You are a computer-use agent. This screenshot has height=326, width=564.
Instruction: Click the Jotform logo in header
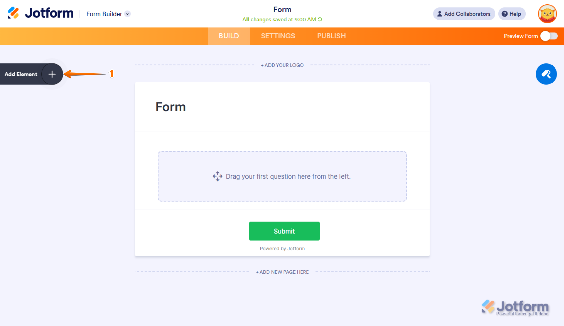click(x=41, y=13)
